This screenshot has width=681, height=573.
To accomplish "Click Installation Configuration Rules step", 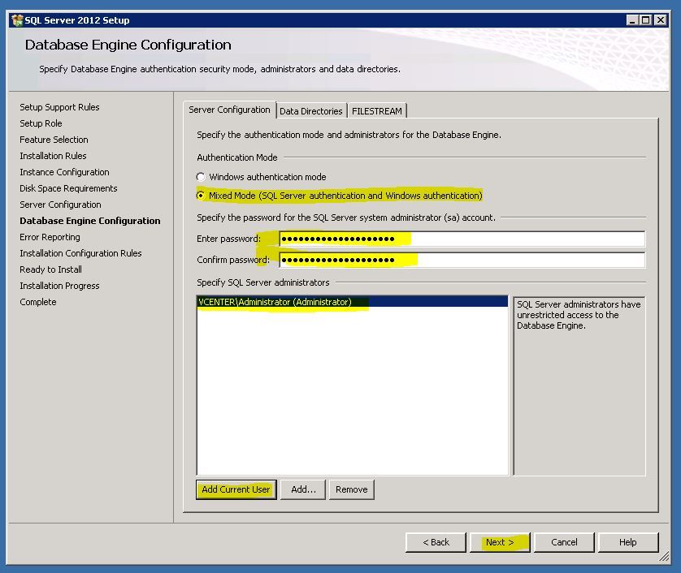I will click(x=80, y=253).
